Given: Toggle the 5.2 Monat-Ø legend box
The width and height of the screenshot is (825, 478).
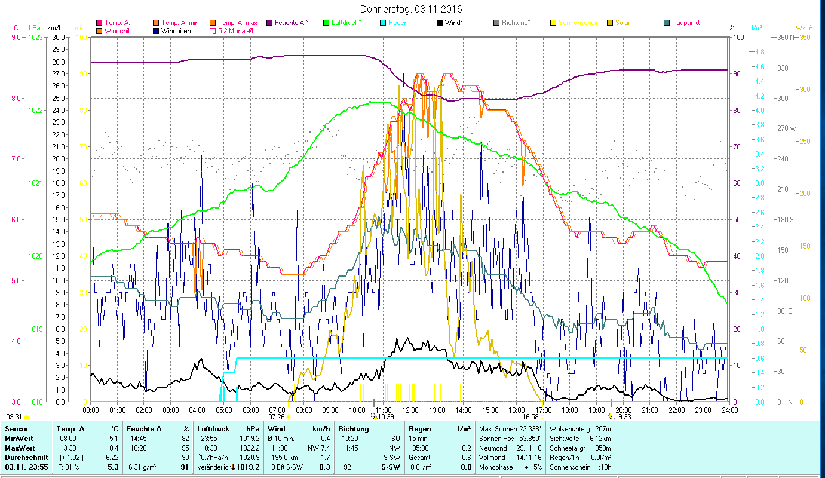Looking at the screenshot, I should coord(213,31).
